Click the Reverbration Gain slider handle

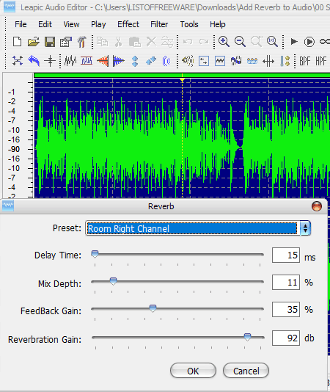click(247, 337)
